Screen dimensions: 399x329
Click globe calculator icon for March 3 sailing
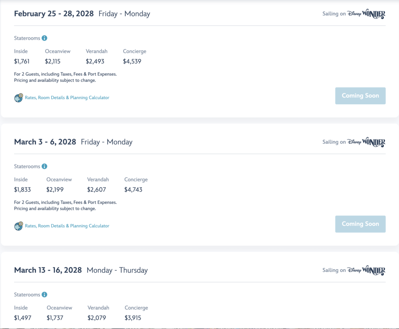tap(19, 226)
